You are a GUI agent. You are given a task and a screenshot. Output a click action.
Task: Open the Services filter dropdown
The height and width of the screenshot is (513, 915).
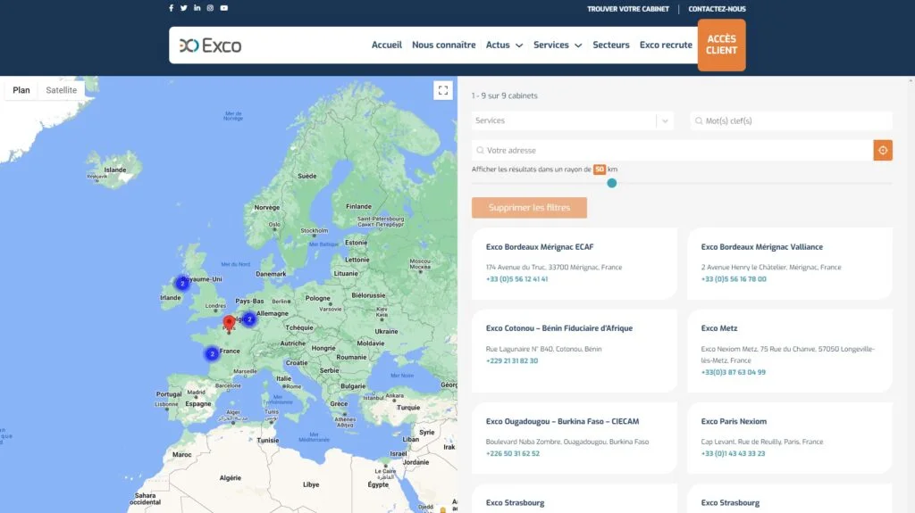[573, 120]
